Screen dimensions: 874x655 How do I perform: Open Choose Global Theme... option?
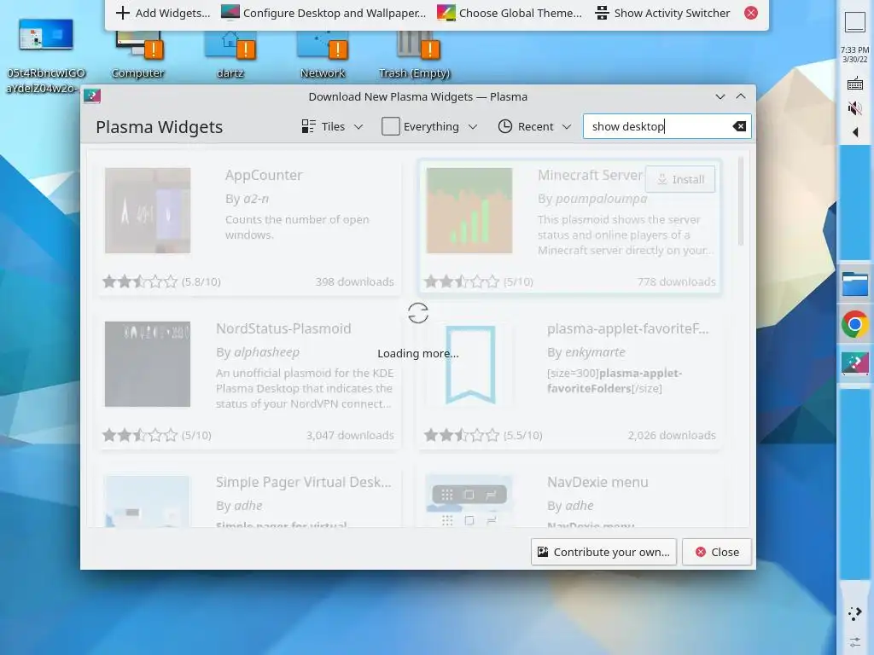coord(509,13)
